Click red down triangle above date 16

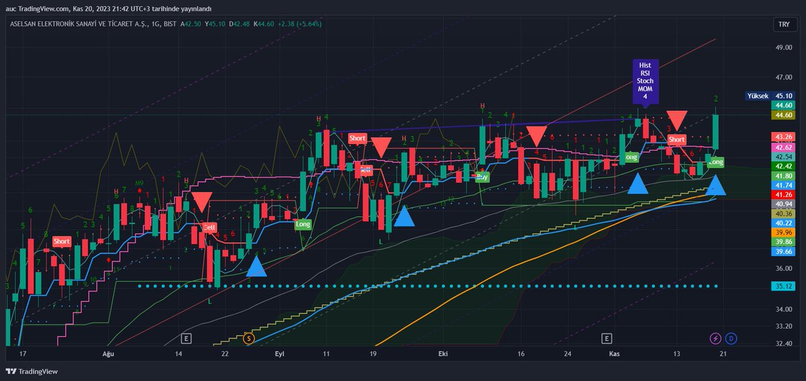(x=537, y=136)
